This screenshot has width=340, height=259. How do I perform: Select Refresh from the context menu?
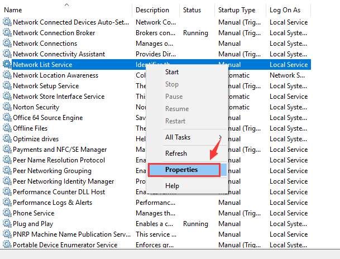[176, 154]
